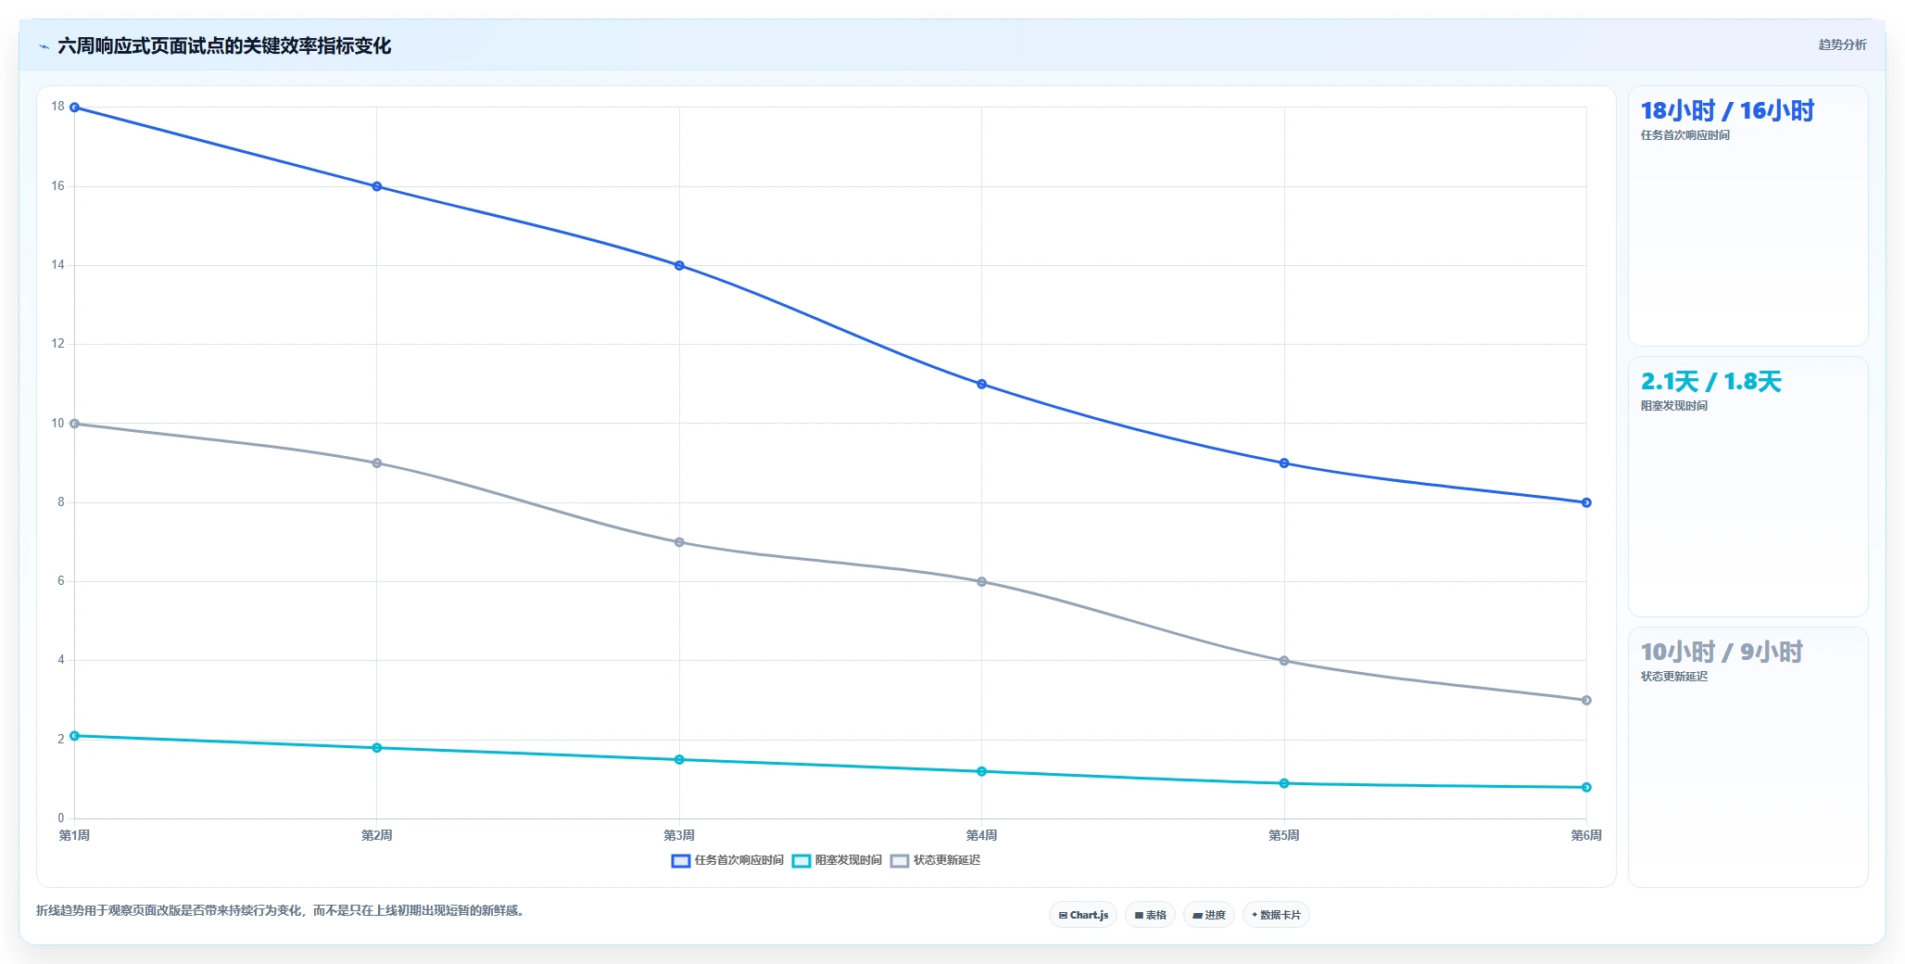This screenshot has height=964, width=1905.
Task: Click the chart title 六周响应式页面试点的关键效率指标变化
Action: point(224,45)
